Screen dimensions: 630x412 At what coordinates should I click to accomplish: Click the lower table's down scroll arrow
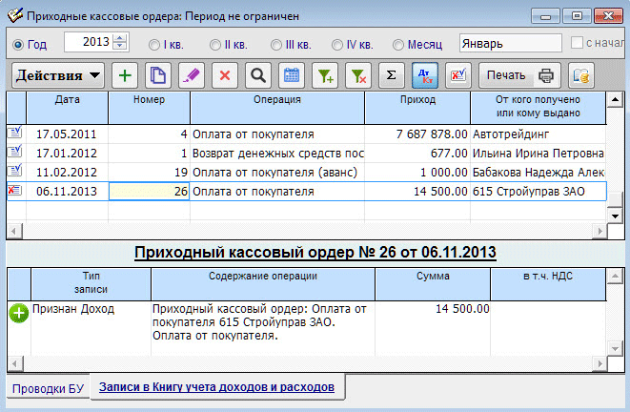[615, 348]
